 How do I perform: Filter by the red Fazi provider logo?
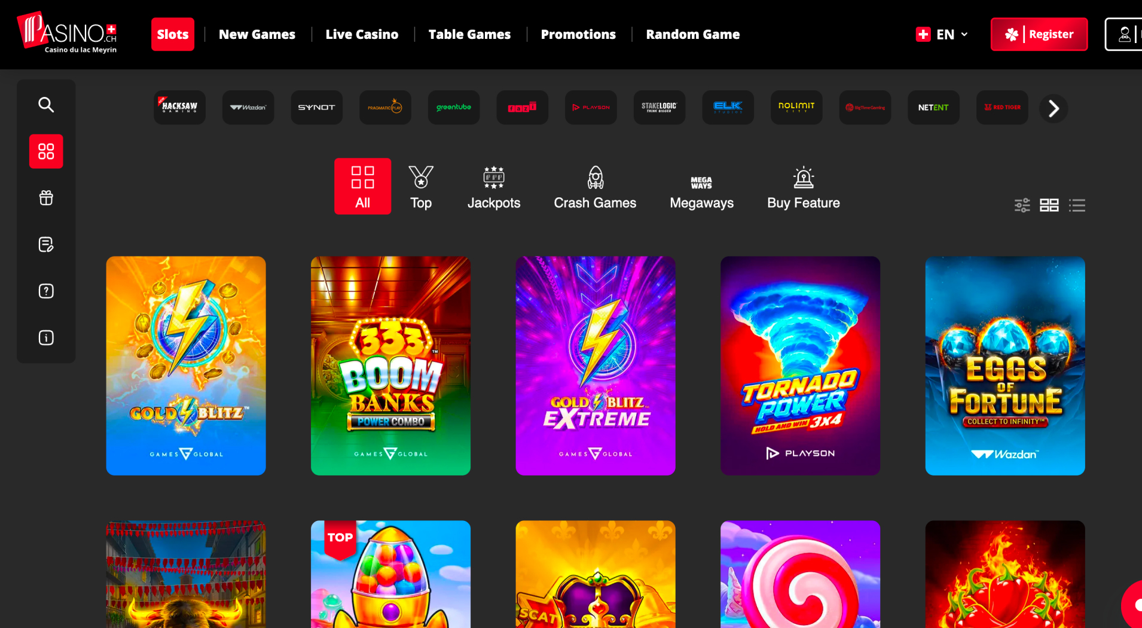(523, 108)
